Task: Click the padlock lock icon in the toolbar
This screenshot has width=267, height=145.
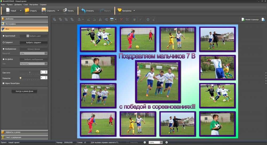Action: pos(154,19)
